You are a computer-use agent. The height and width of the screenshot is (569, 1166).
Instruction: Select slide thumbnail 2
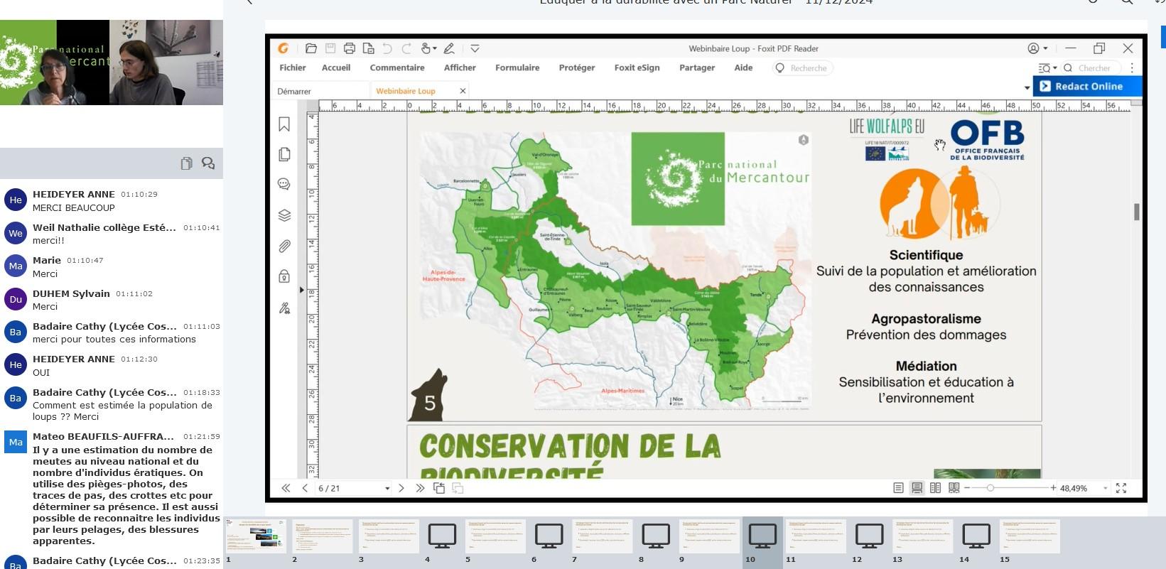[322, 536]
